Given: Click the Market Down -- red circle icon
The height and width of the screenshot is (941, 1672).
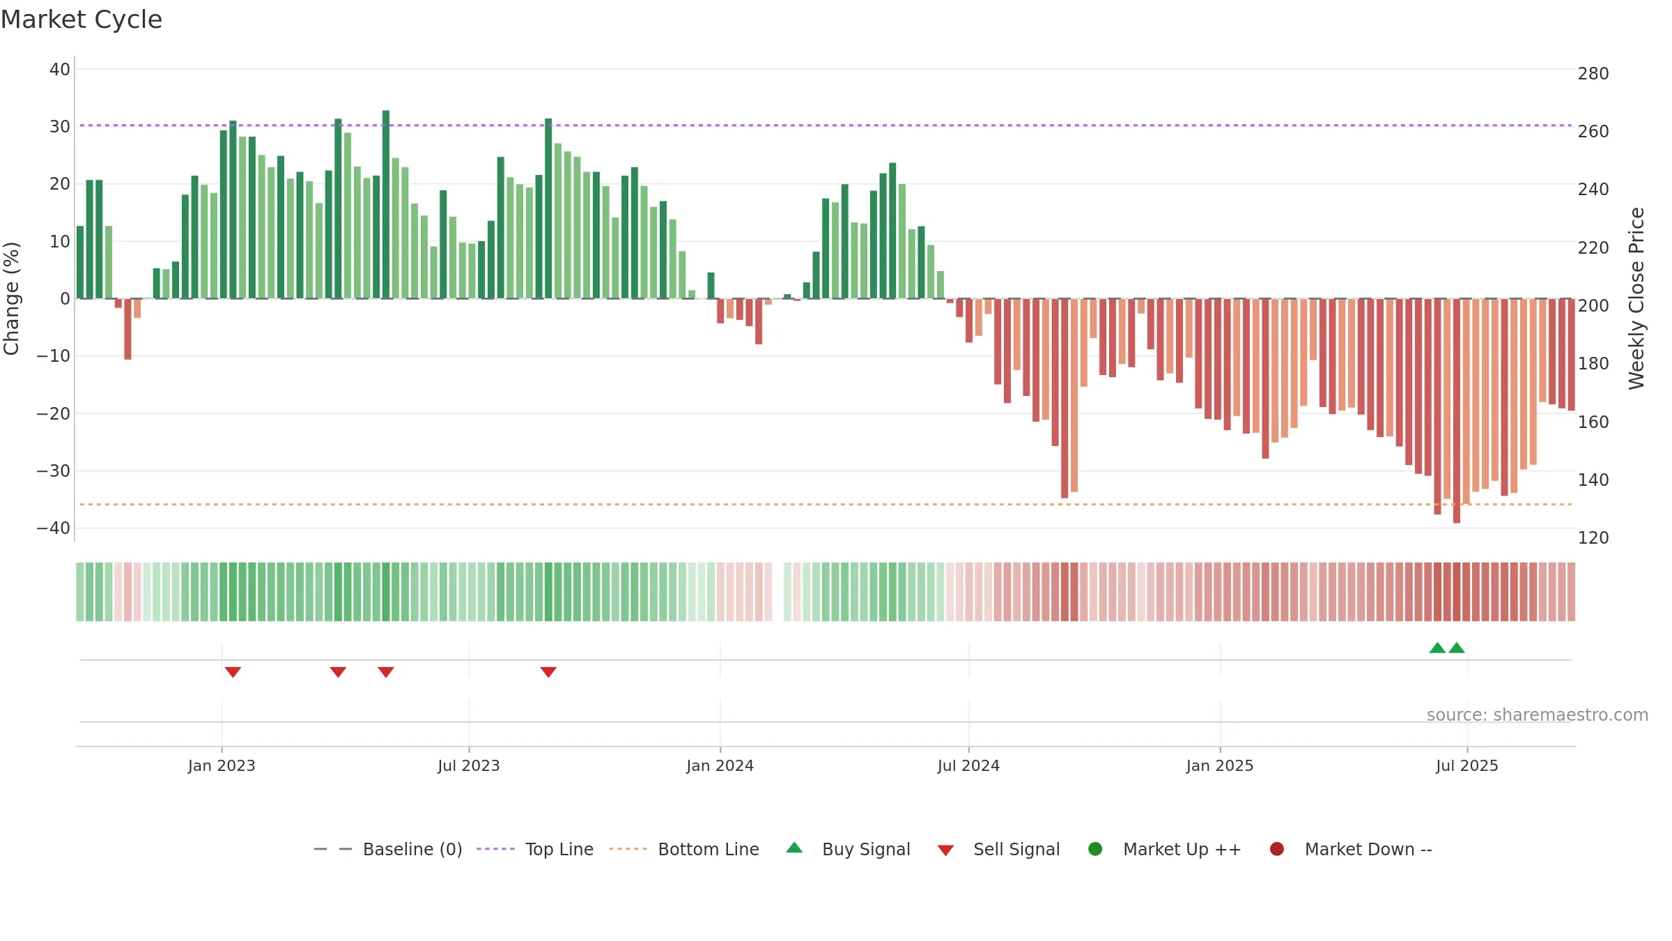Looking at the screenshot, I should coord(1277,849).
